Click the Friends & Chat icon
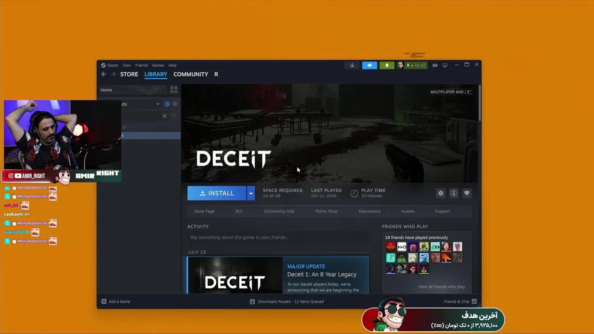The image size is (594, 334). 474,302
